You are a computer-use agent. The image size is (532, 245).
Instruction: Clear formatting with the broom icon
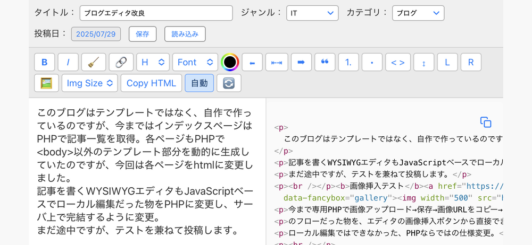click(93, 62)
